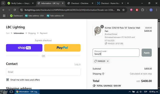Follow the Log in link
This screenshot has height=94, width=160.
point(77,64)
